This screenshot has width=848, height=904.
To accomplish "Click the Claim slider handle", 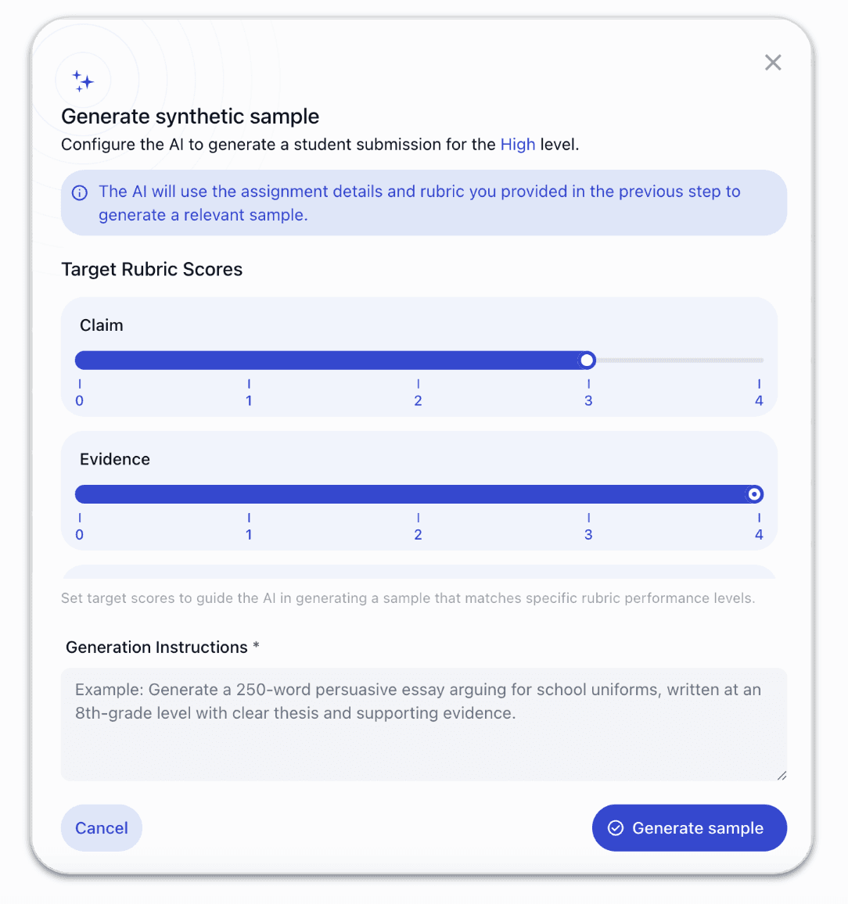I will coord(587,361).
